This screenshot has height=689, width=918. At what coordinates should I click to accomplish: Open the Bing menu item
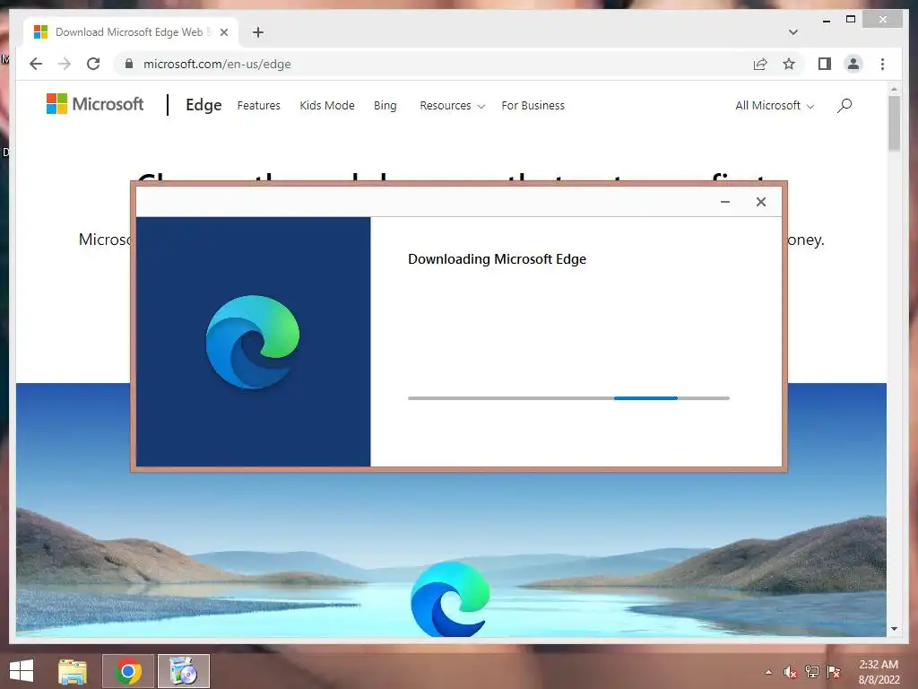click(385, 106)
